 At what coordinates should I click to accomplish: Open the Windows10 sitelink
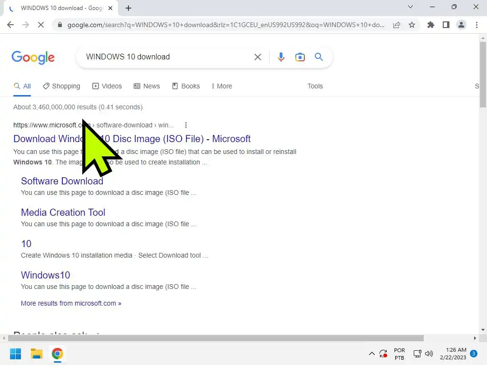point(45,275)
